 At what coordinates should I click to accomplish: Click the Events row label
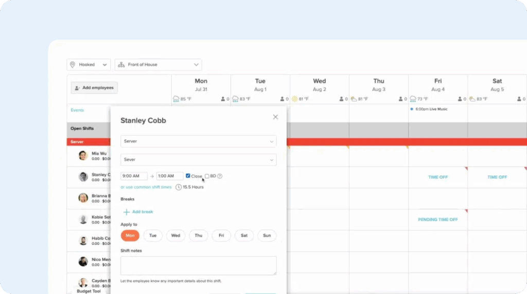[77, 110]
